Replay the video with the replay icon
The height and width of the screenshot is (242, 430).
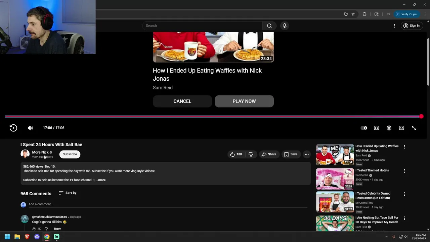click(13, 128)
